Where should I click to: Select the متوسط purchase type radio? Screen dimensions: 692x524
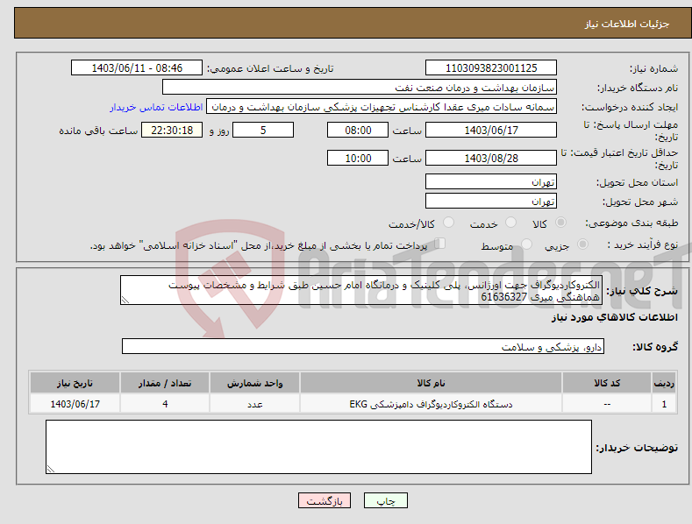(x=526, y=244)
